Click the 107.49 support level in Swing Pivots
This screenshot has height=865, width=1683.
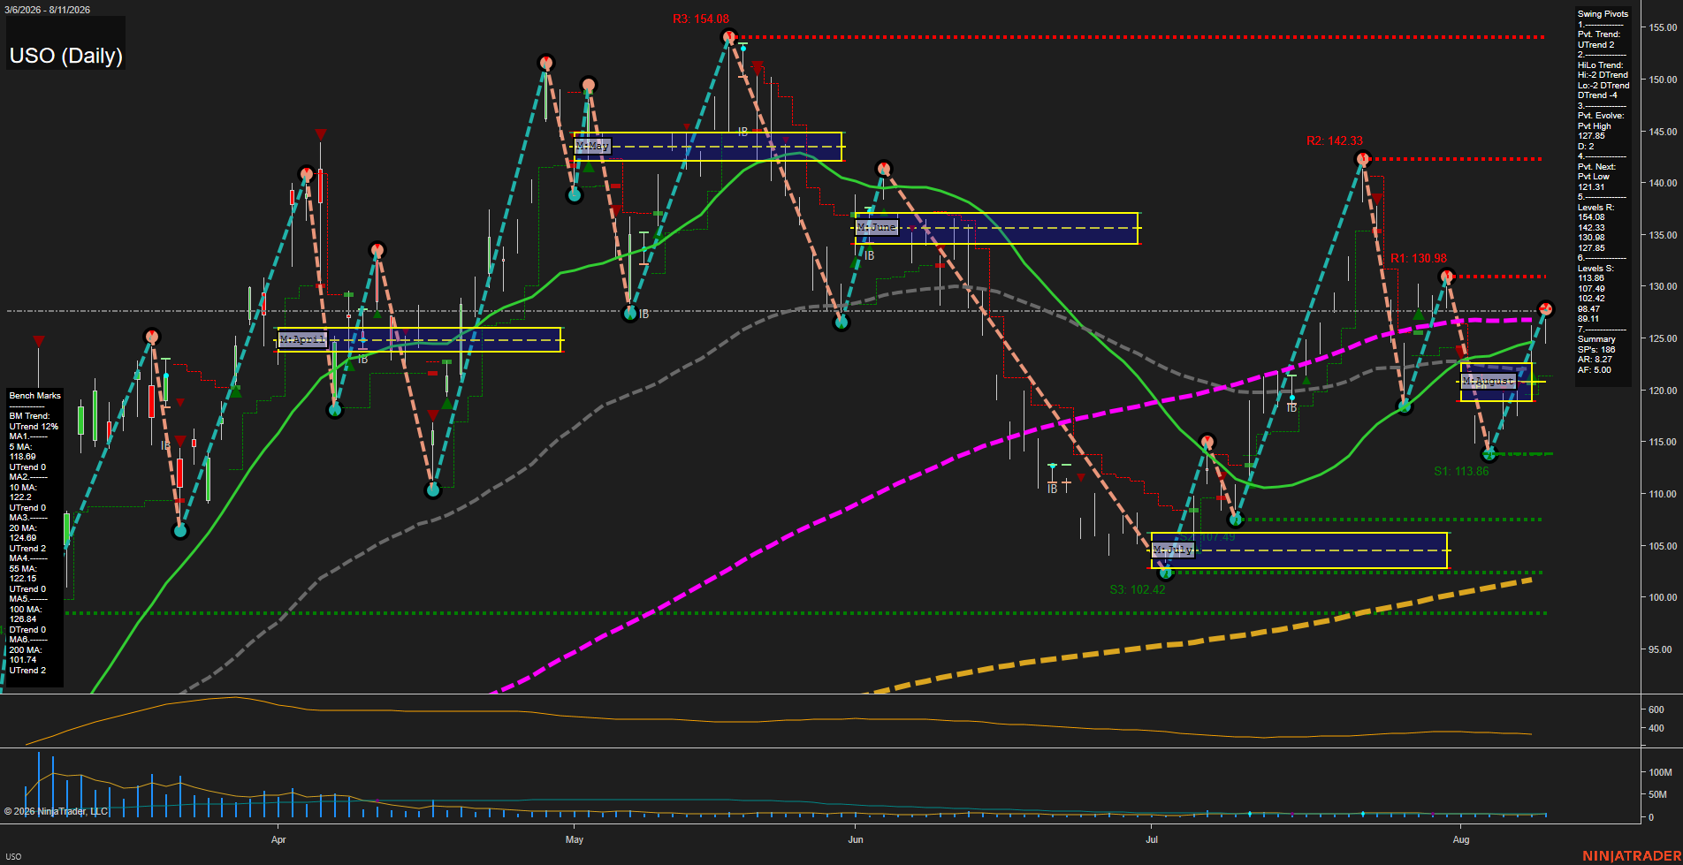pyautogui.click(x=1591, y=289)
